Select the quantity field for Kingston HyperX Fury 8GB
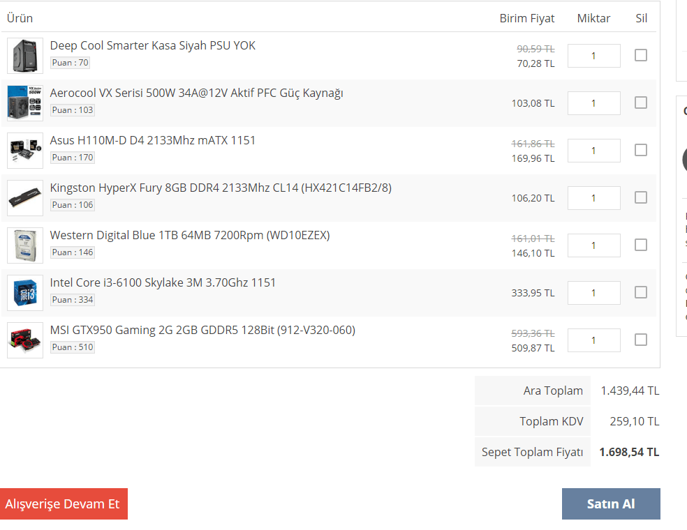The width and height of the screenshot is (687, 530). pos(593,198)
